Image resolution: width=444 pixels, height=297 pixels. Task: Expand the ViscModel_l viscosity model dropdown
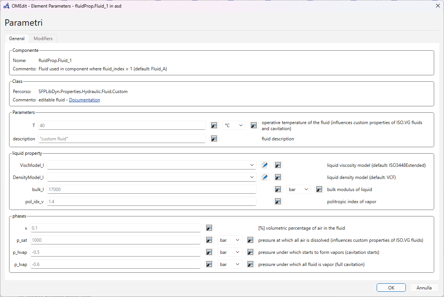pyautogui.click(x=152, y=165)
